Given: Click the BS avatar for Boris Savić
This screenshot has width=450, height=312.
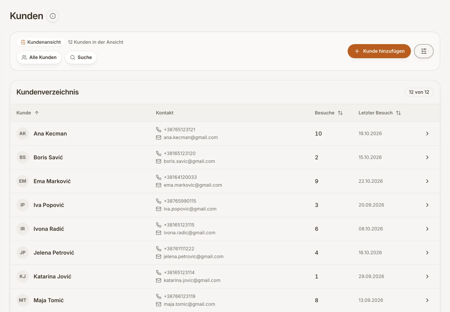Looking at the screenshot, I should click(23, 157).
